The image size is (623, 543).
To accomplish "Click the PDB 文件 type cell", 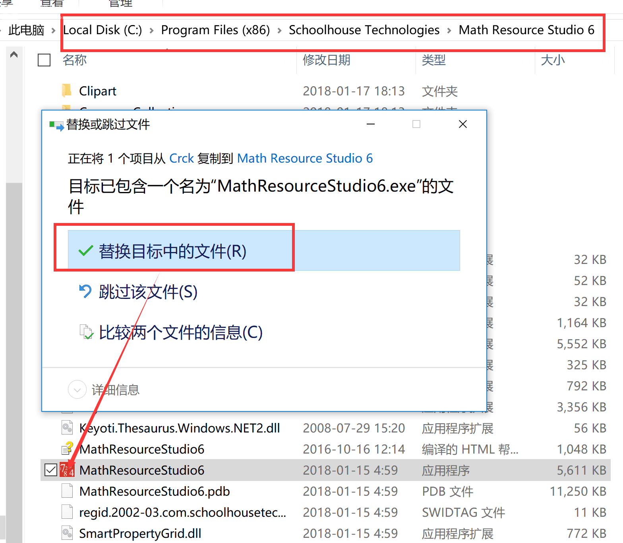I will 447,491.
